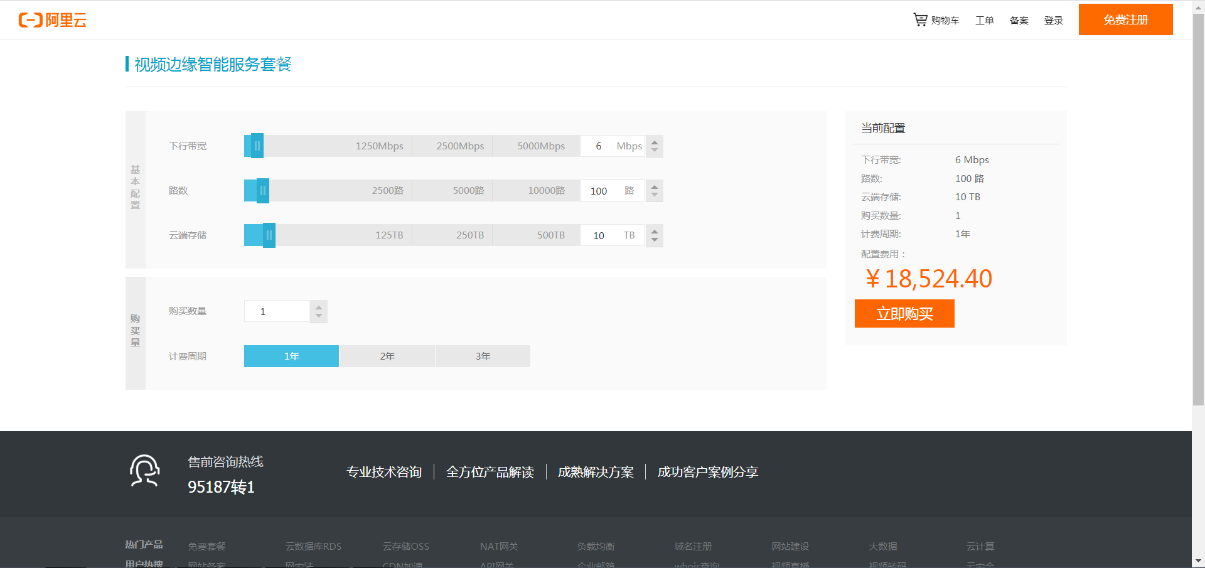Open the shopping cart icon
1205x568 pixels.
[920, 20]
